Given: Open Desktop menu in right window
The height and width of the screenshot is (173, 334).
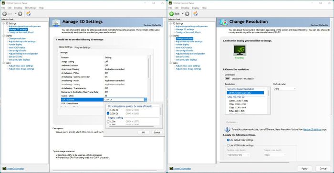Looking at the screenshot, I should coord(185,8).
